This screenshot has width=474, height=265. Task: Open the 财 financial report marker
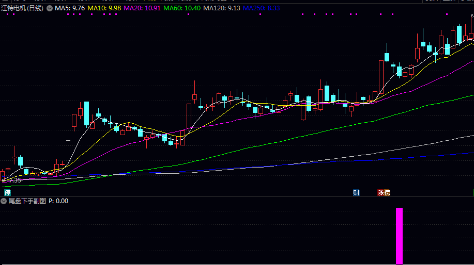coord(356,193)
